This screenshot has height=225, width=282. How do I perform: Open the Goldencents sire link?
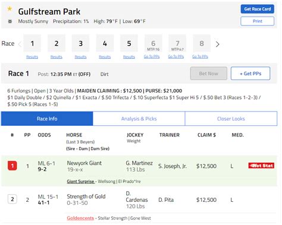(80, 218)
